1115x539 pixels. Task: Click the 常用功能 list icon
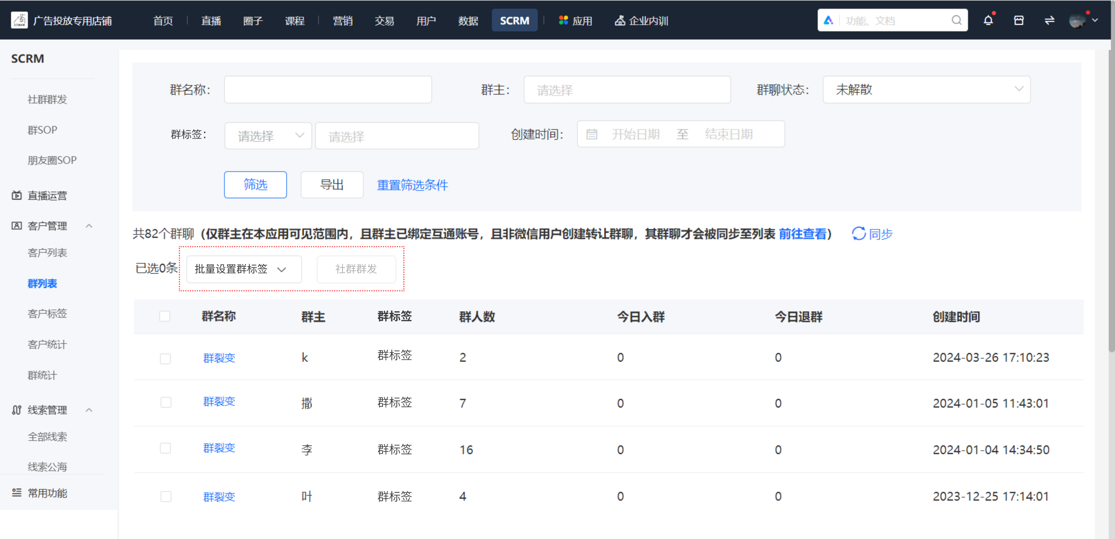coord(17,493)
